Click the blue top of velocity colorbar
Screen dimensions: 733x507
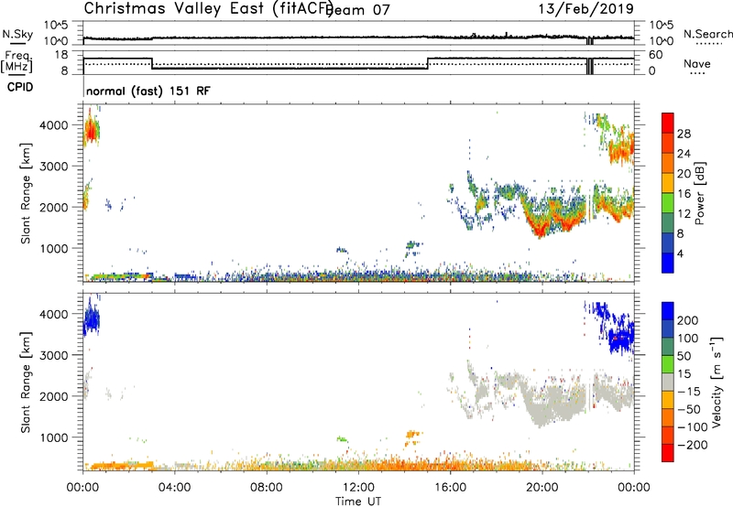(x=668, y=311)
